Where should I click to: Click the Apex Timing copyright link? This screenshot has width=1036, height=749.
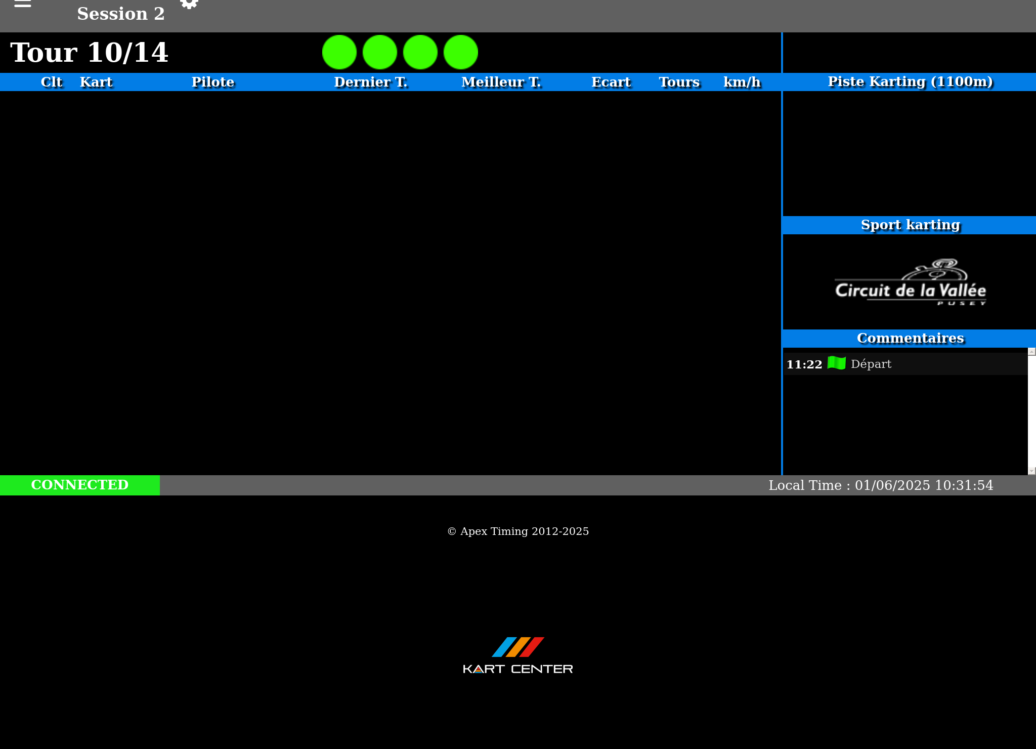[518, 531]
